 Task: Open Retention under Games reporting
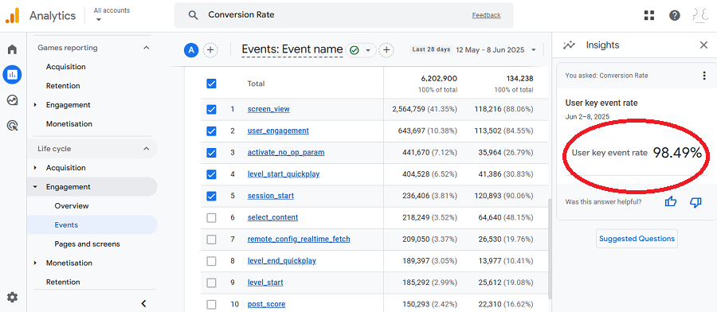63,86
